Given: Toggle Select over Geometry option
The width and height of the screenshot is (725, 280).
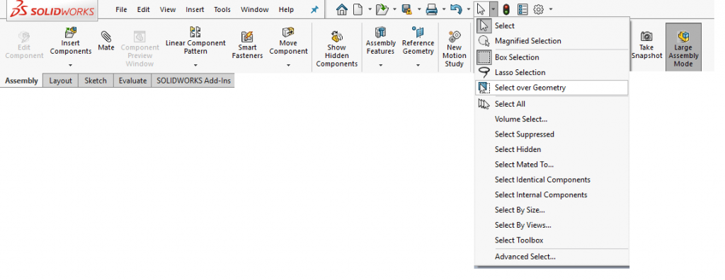Looking at the screenshot, I should [552, 88].
